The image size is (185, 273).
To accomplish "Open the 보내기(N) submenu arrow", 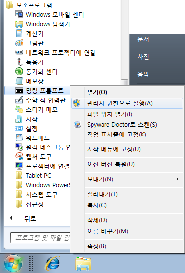I will pyautogui.click(x=178, y=179).
